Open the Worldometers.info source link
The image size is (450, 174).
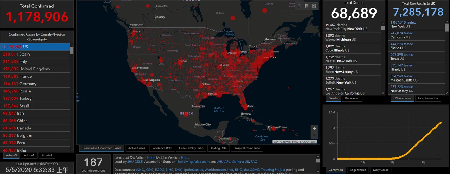(x=218, y=170)
